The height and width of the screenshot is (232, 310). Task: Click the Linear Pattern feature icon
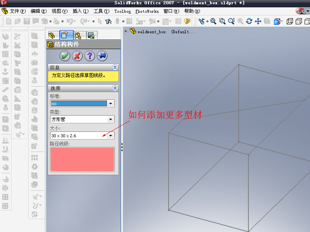tap(34, 157)
